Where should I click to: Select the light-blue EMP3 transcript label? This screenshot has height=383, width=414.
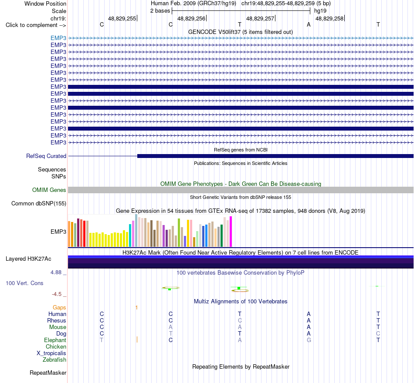click(58, 38)
